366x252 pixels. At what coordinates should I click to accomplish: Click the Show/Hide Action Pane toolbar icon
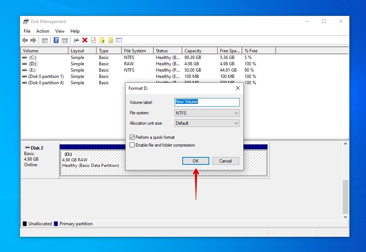pos(65,40)
